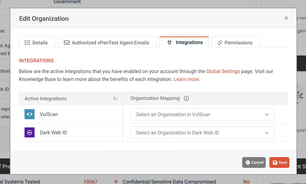Open the VulScan organization dropdown
Screen dimensions: 306x184
tap(202, 114)
